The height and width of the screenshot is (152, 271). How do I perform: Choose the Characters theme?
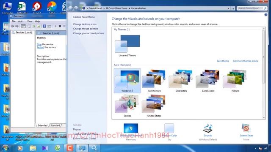(181, 81)
